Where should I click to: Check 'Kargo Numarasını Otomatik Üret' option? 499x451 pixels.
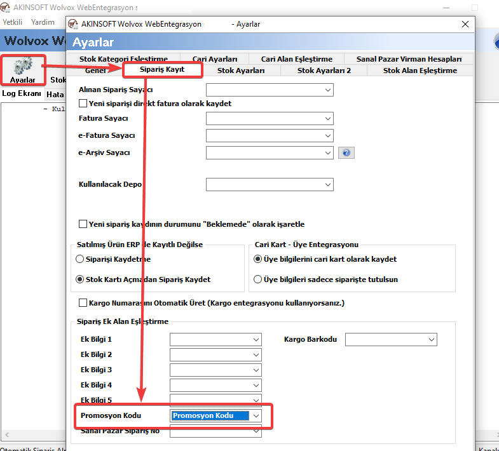pos(83,302)
